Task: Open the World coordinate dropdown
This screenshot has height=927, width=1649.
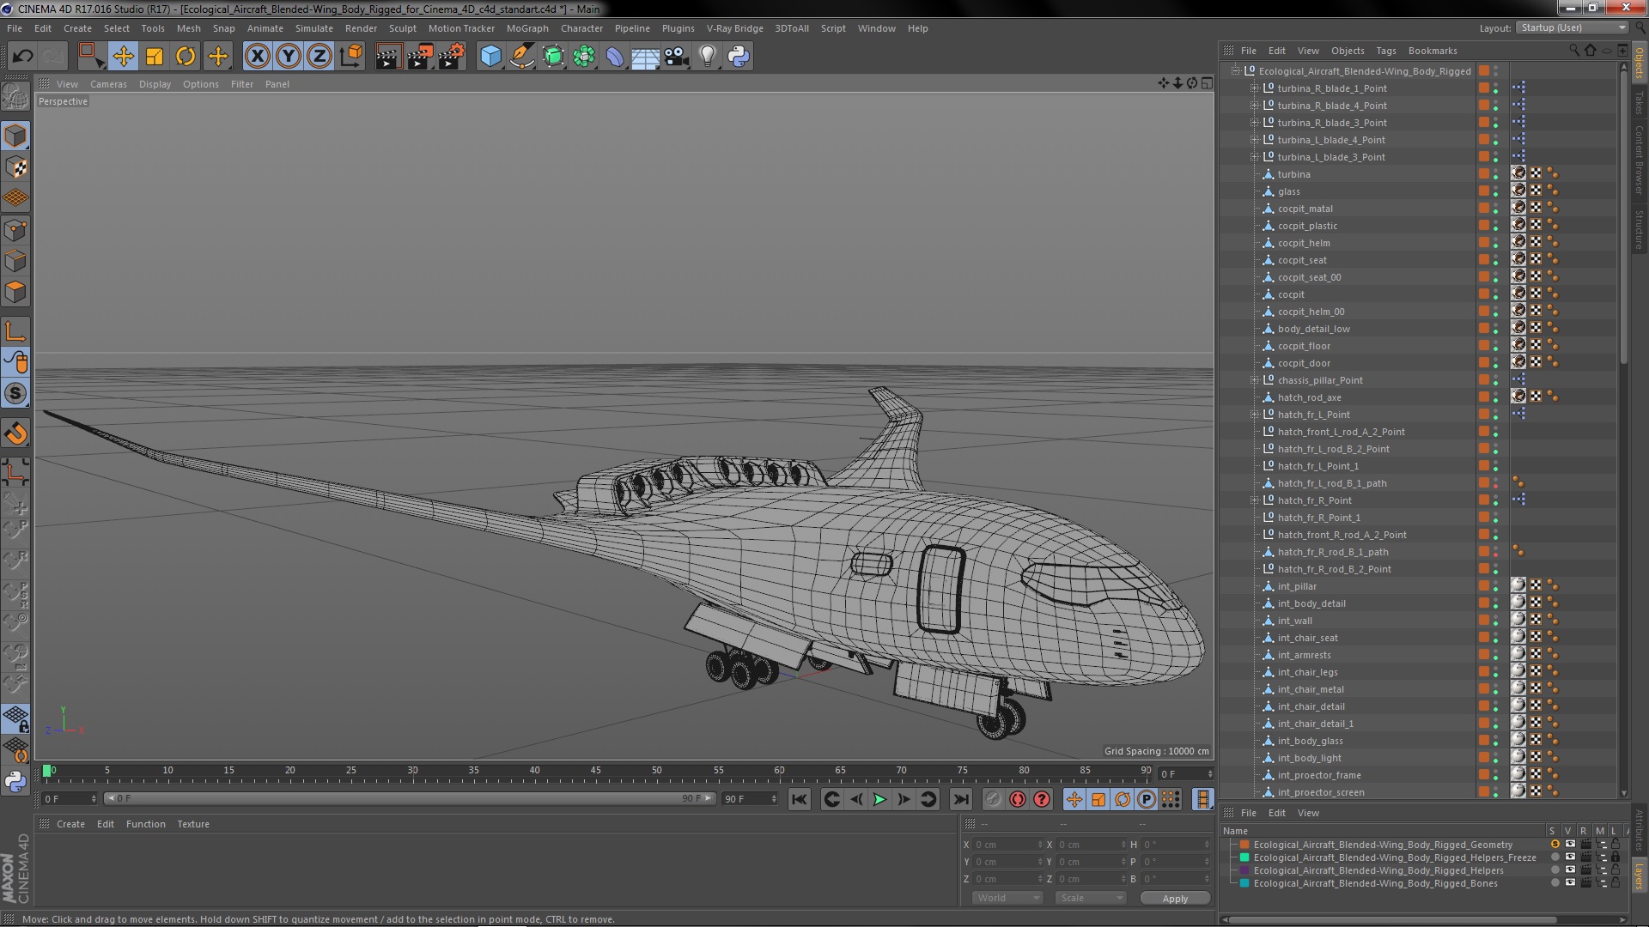Action: point(1007,898)
